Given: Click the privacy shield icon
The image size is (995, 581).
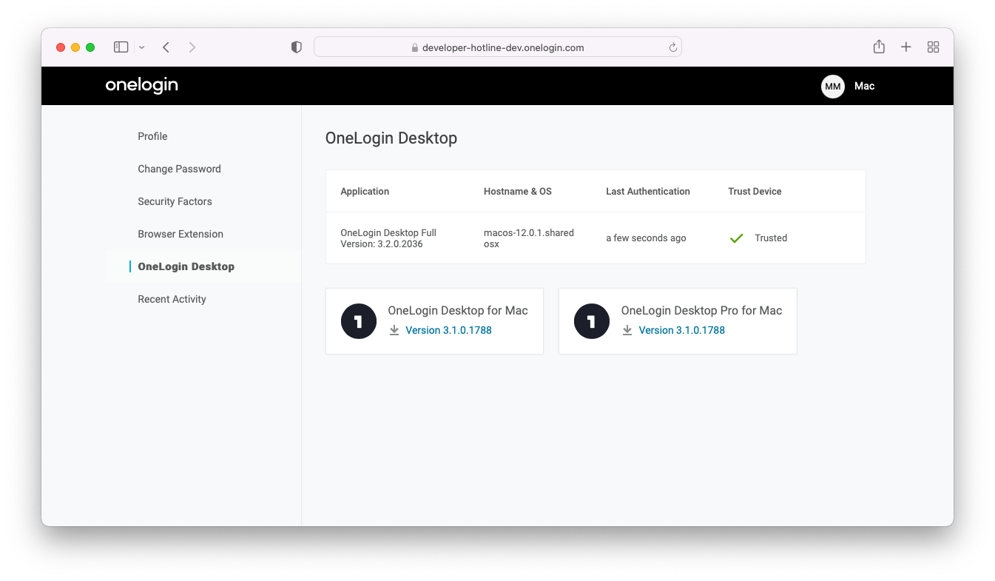Looking at the screenshot, I should 296,47.
